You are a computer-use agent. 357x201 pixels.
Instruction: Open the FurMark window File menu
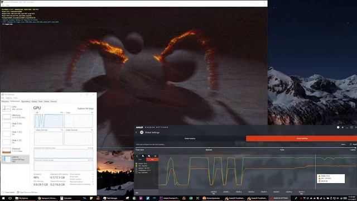3,5
